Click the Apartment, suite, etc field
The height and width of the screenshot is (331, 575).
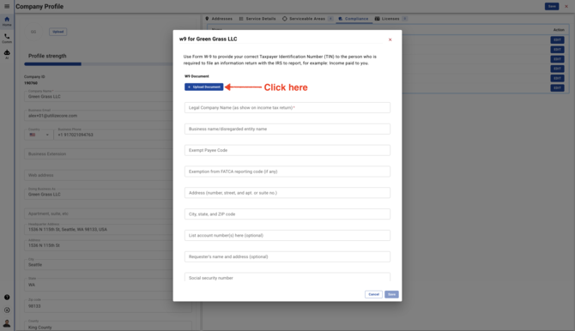(99, 214)
